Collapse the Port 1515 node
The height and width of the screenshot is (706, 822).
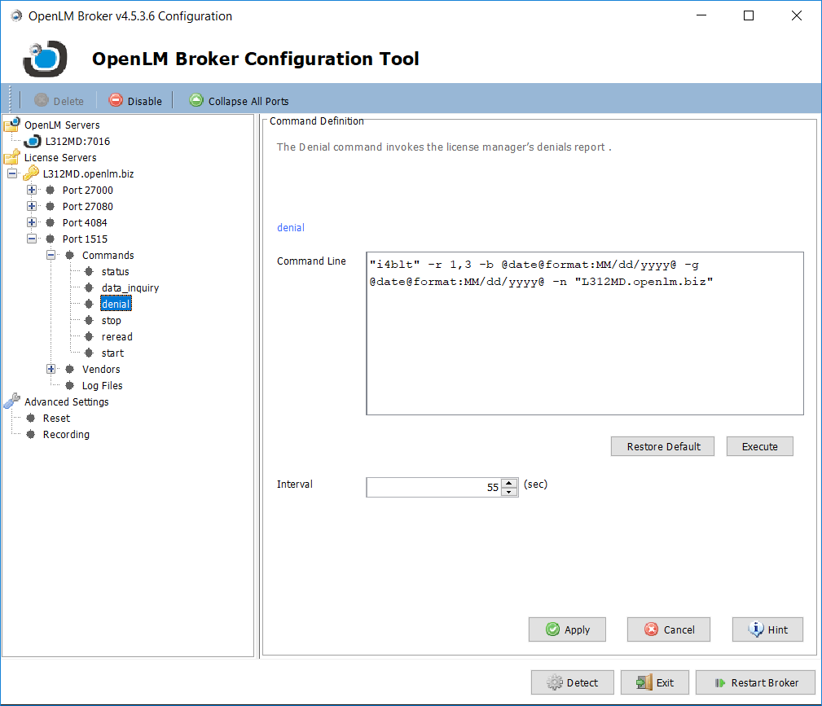point(32,239)
